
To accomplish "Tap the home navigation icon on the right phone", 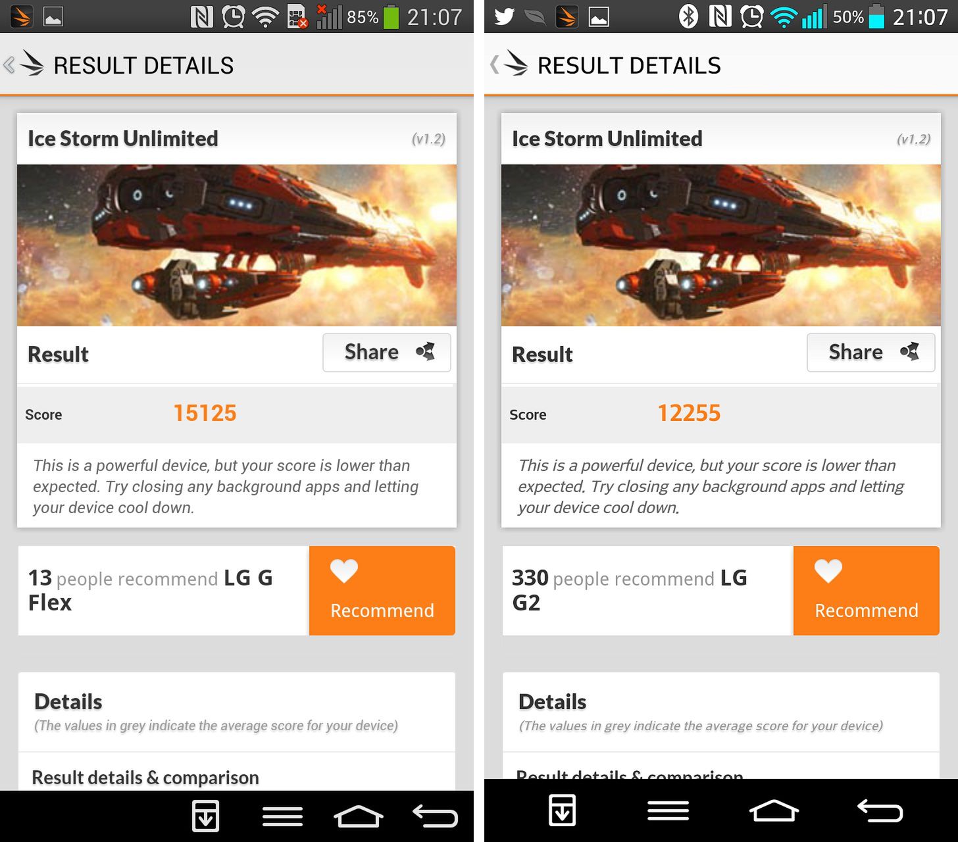I will [x=774, y=810].
